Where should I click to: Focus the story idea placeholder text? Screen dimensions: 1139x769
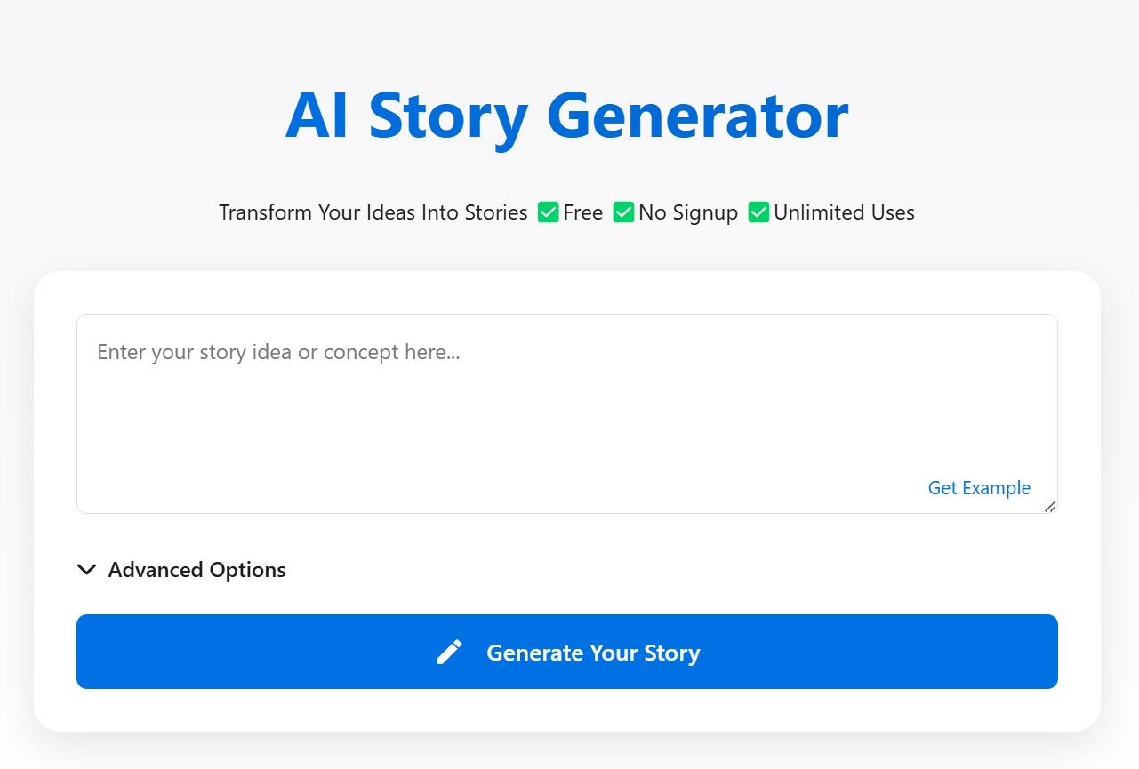(278, 352)
